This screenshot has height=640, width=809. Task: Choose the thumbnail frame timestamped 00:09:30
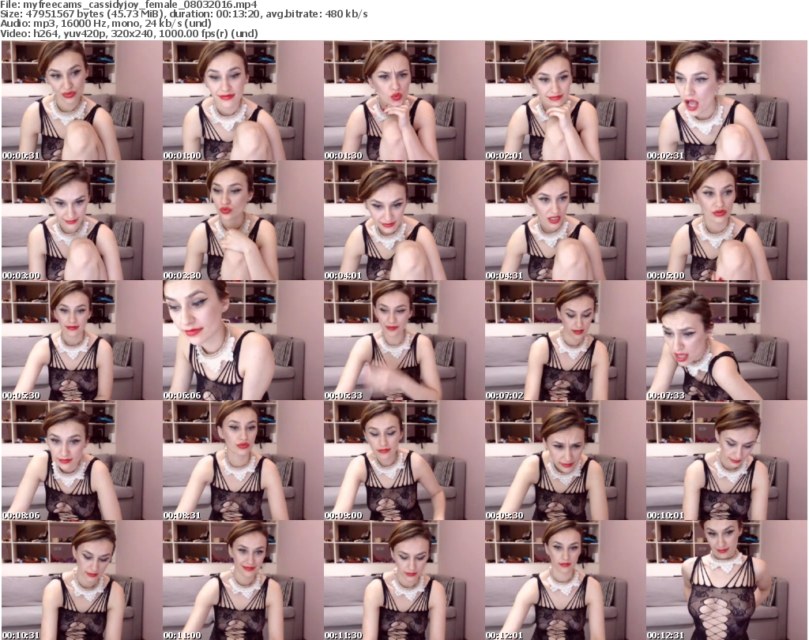pos(565,461)
